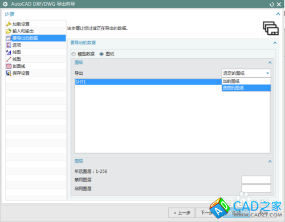The height and width of the screenshot is (222, 285).
Task: Click the hatch pattern icon beside 剖面线
Action: coord(9,66)
